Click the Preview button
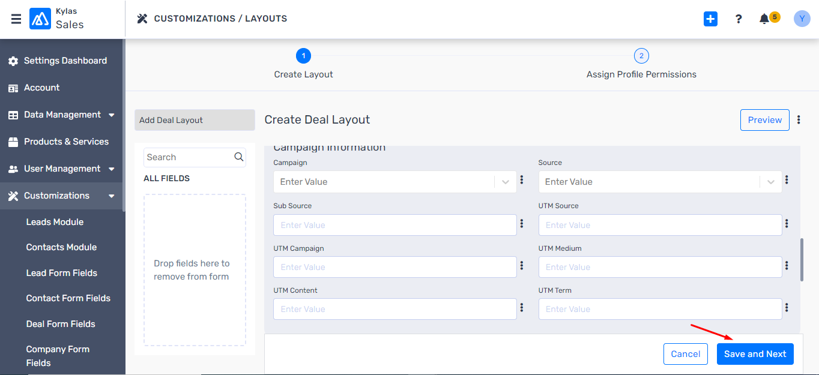 (765, 120)
